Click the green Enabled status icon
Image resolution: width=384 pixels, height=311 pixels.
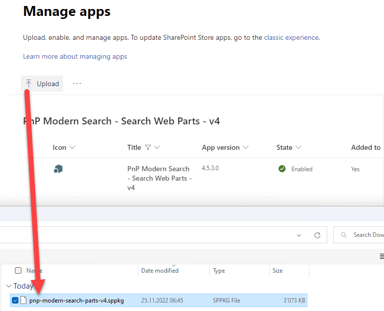point(282,169)
